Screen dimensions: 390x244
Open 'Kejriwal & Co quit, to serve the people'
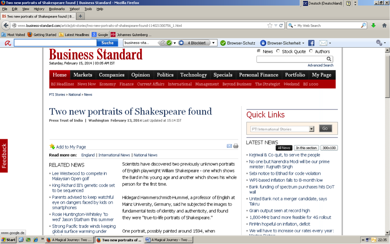coord(284,155)
